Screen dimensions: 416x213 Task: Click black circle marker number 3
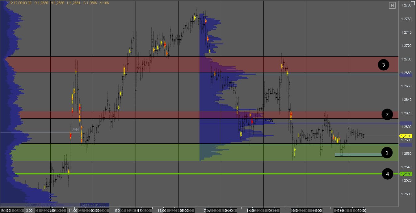[x=383, y=65]
